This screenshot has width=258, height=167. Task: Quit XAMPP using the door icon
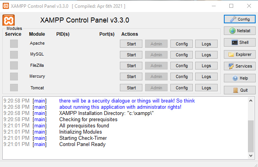point(239,90)
